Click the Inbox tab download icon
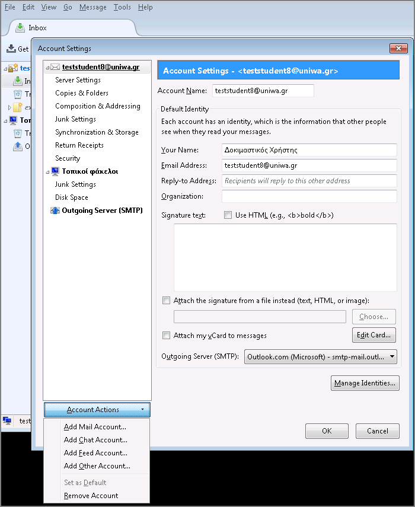Image resolution: width=415 pixels, height=507 pixels. [20, 28]
